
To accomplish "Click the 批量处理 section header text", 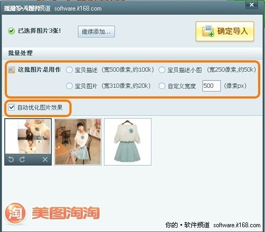I will point(20,53).
